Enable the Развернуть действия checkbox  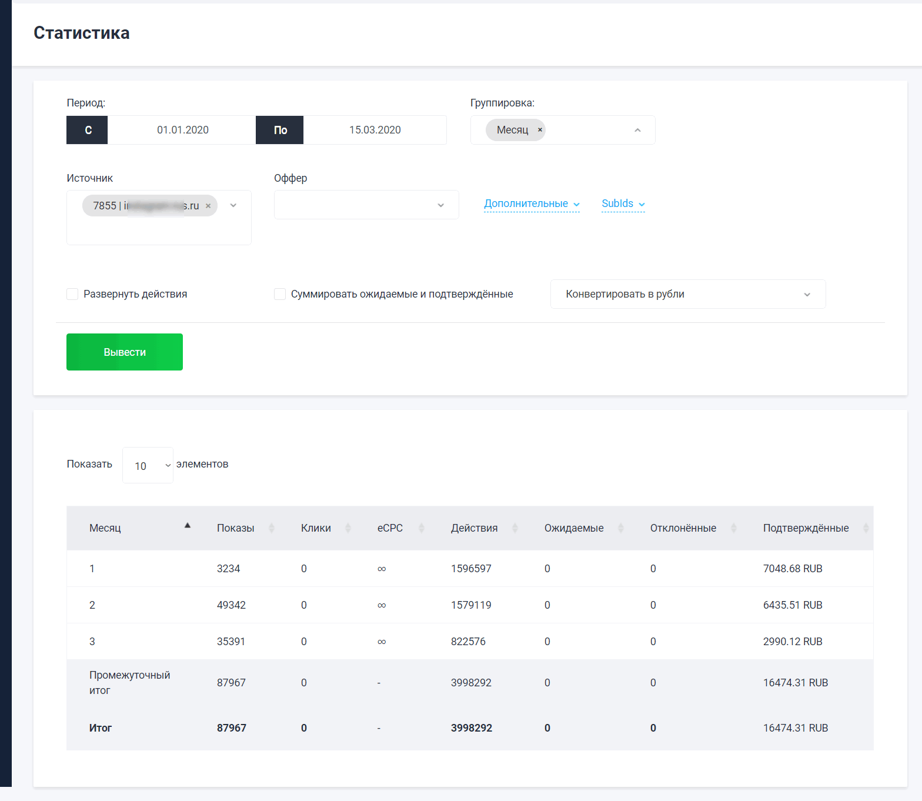click(x=73, y=294)
